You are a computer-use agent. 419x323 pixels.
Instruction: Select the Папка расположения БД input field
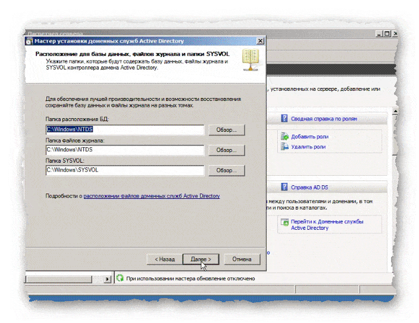coord(125,130)
